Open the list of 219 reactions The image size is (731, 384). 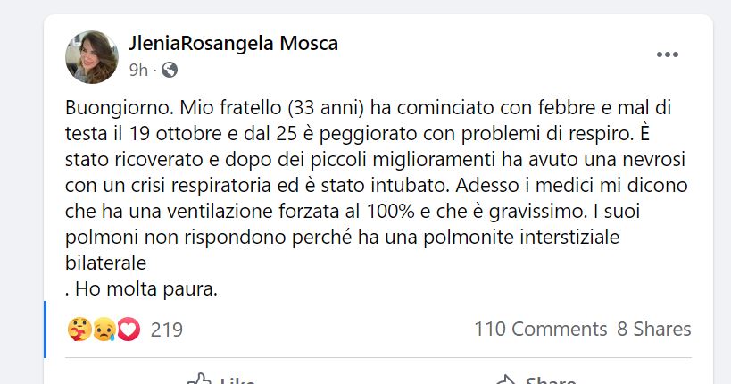point(166,330)
